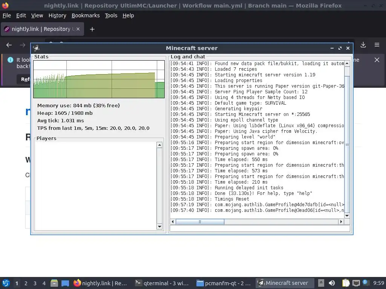Minimize the Minecraft server window

(x=332, y=48)
